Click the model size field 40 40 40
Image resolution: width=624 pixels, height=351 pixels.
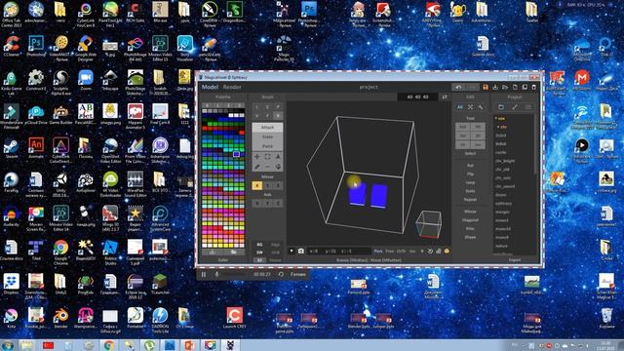click(417, 97)
